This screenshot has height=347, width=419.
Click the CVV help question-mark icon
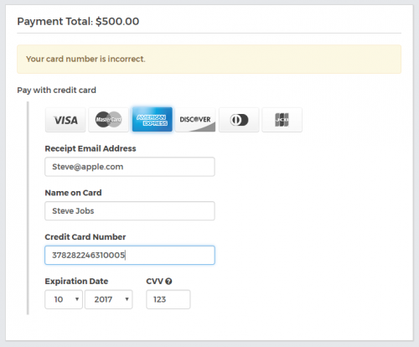pos(168,282)
